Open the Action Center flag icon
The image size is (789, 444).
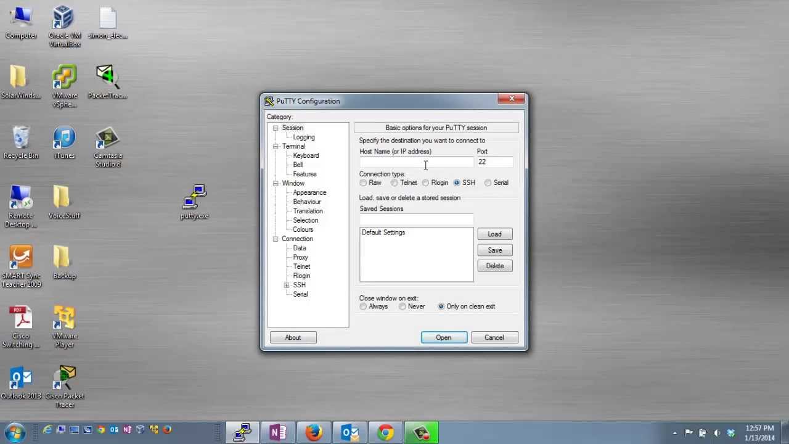click(x=689, y=433)
